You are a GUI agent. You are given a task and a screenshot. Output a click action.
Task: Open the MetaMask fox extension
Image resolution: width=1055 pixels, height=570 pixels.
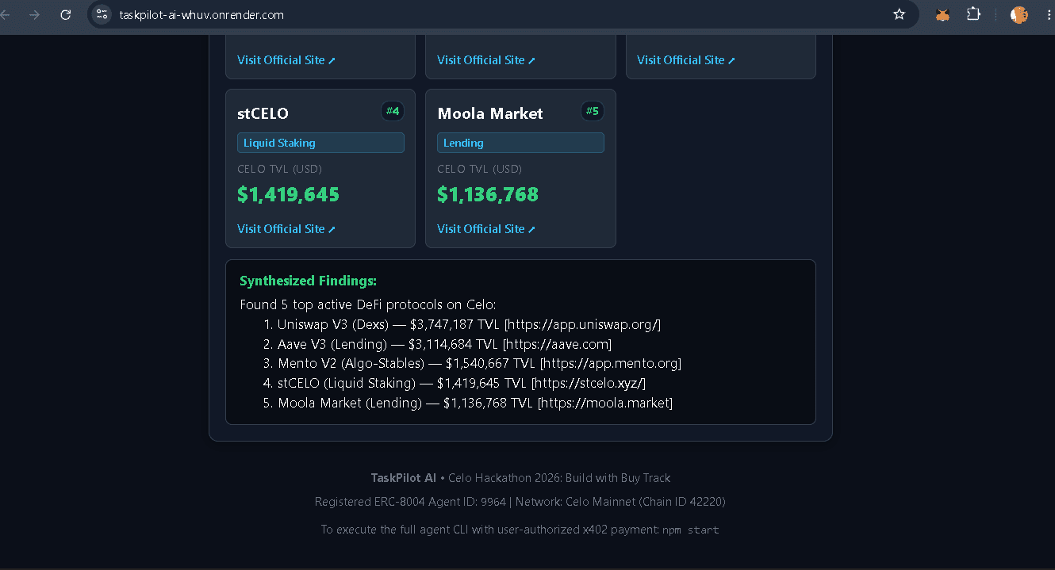(x=942, y=14)
